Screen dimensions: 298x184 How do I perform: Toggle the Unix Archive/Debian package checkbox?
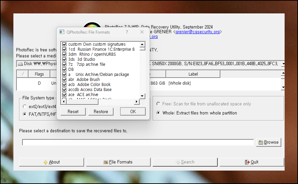click(64, 75)
